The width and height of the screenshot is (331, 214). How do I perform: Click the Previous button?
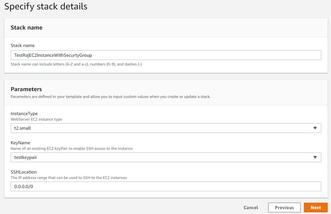(284, 208)
